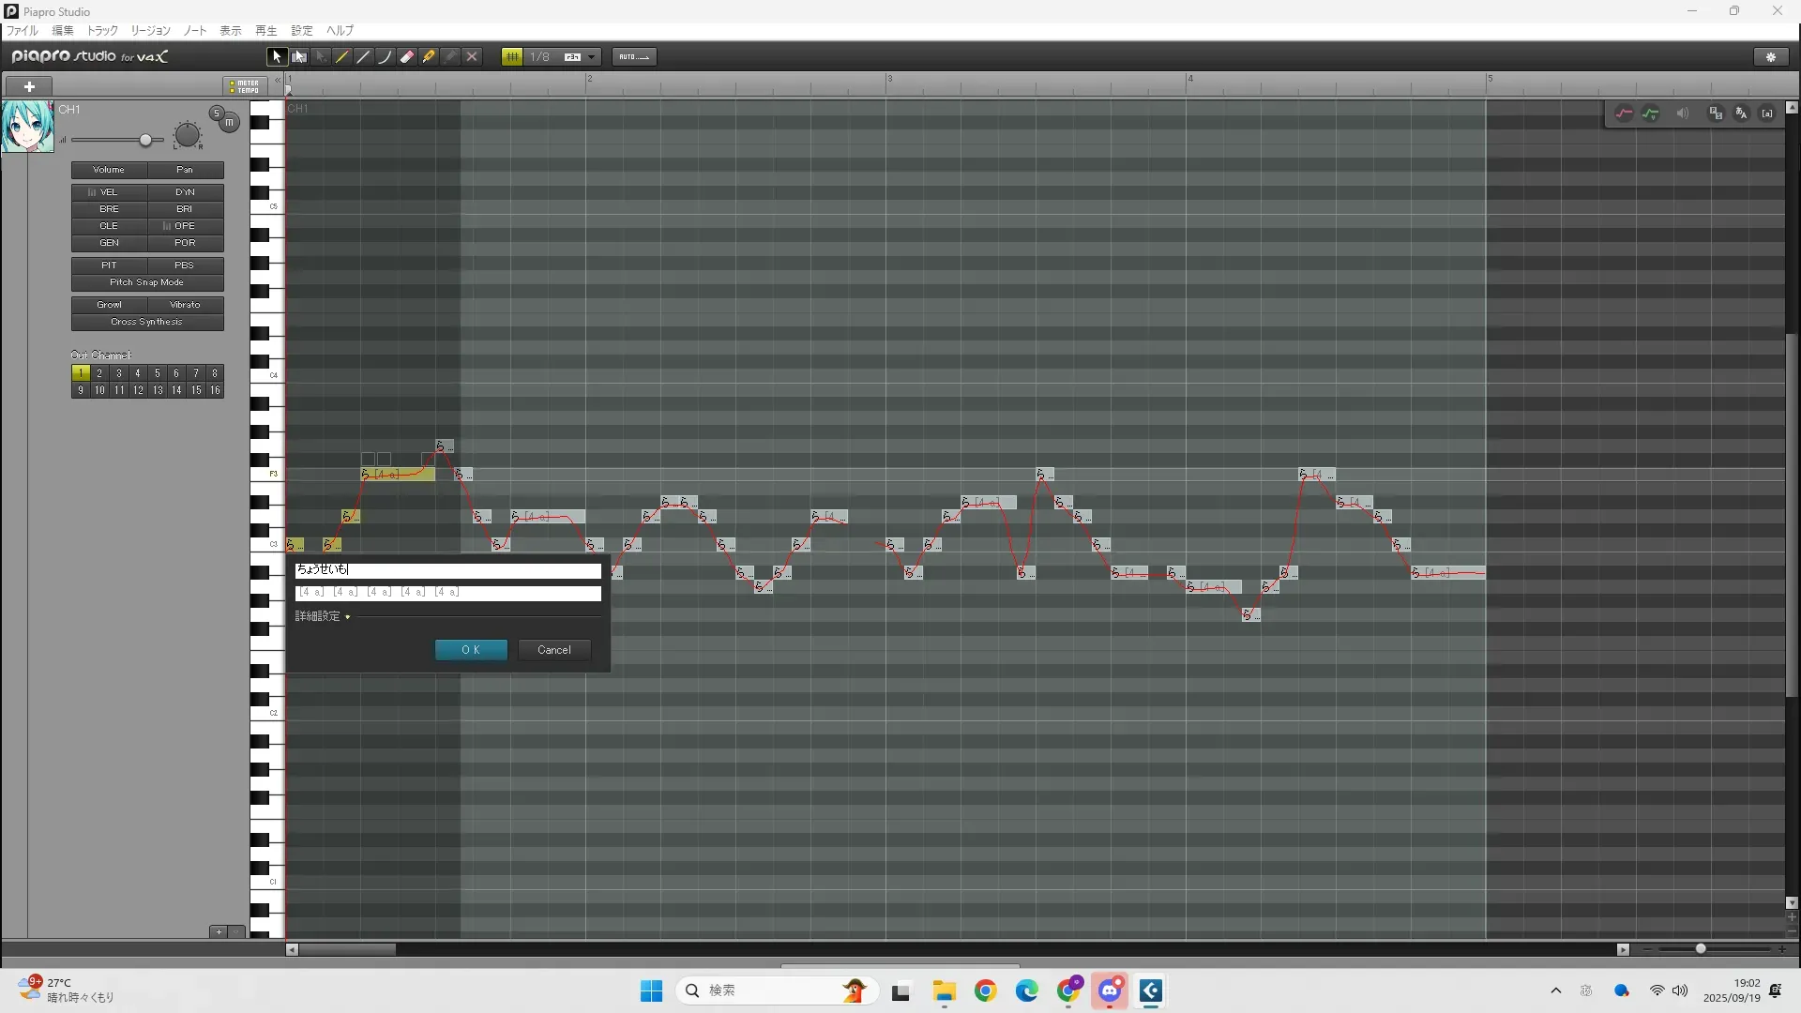Click the add track plus button
The image size is (1801, 1013).
click(29, 86)
